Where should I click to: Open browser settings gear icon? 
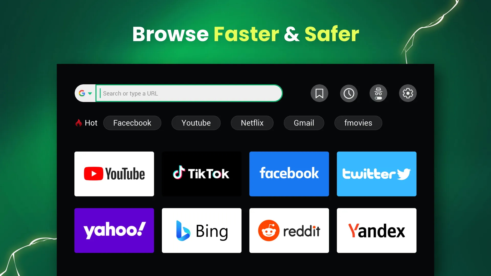408,93
